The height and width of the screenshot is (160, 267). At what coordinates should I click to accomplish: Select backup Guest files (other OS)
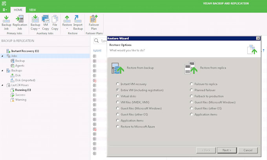[117, 114]
